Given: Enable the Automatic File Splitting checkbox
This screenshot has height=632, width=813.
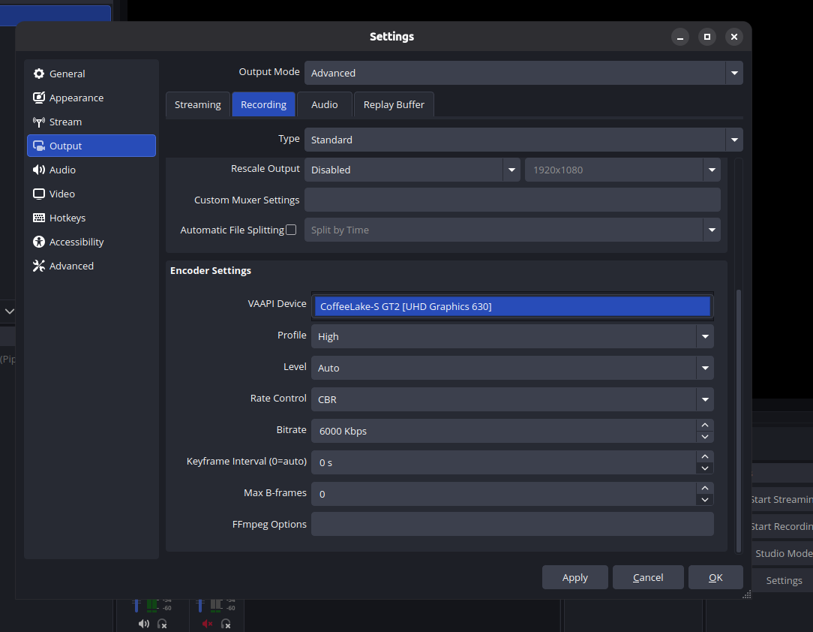Looking at the screenshot, I should (292, 230).
